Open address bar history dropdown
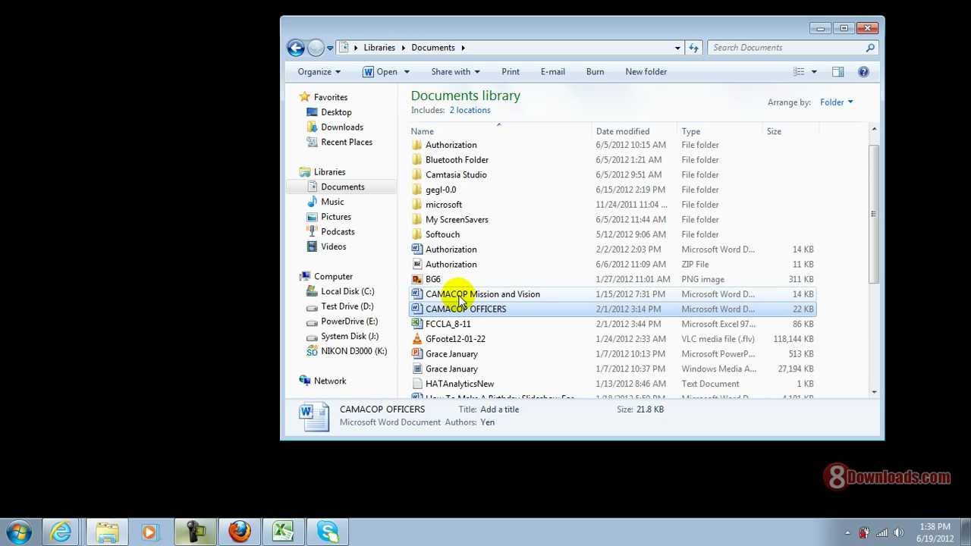The image size is (971, 546). [x=677, y=48]
